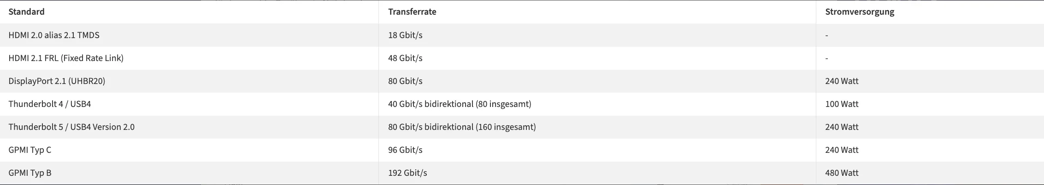Click the 100 Watt power value
Image resolution: width=1044 pixels, height=185 pixels.
click(x=842, y=104)
